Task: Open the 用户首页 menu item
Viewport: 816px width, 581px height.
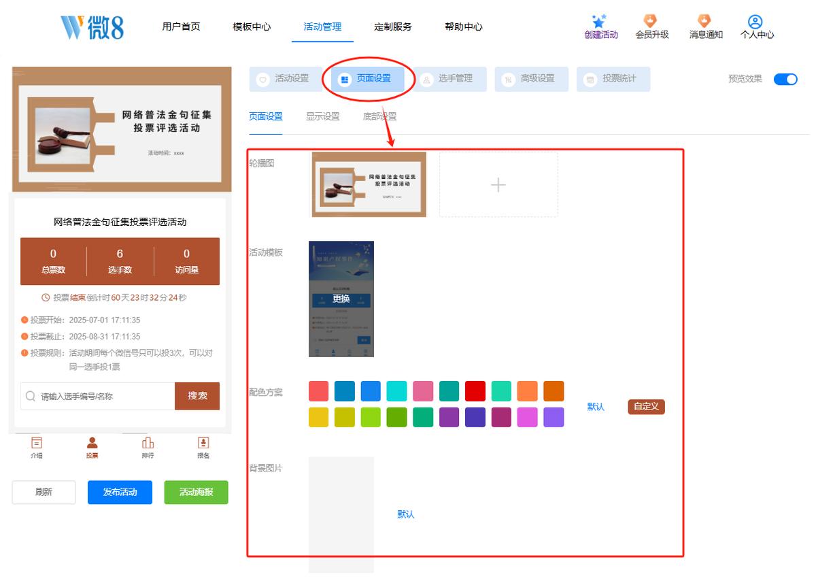Action: [181, 27]
